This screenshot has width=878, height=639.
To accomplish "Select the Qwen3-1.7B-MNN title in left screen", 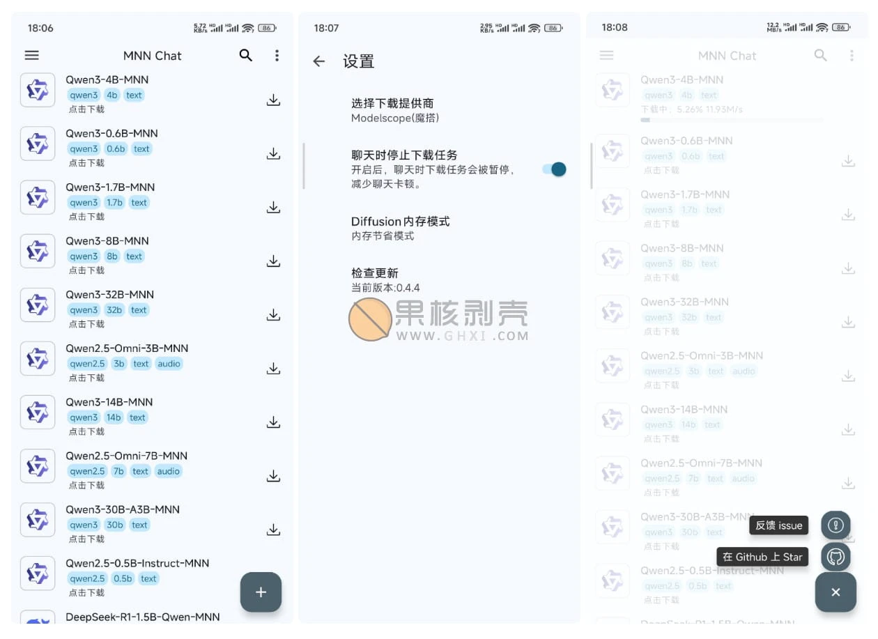I will pyautogui.click(x=110, y=187).
